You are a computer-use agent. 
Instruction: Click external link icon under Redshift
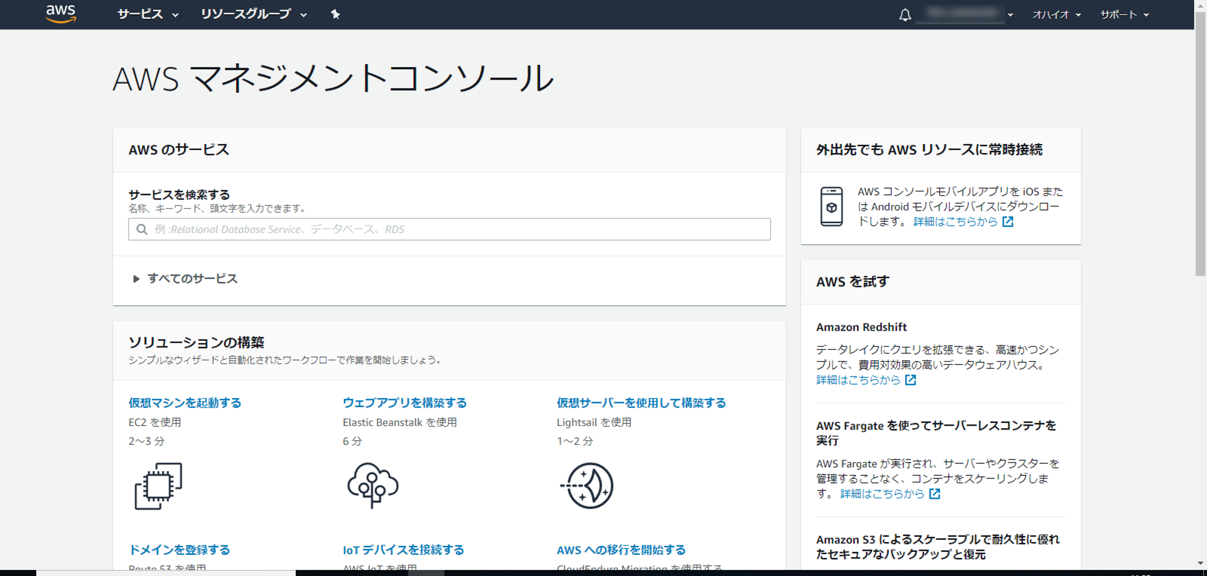[911, 380]
